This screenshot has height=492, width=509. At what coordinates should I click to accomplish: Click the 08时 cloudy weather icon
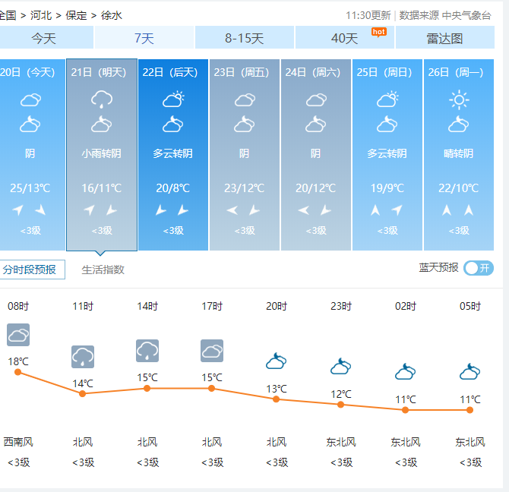[18, 334]
